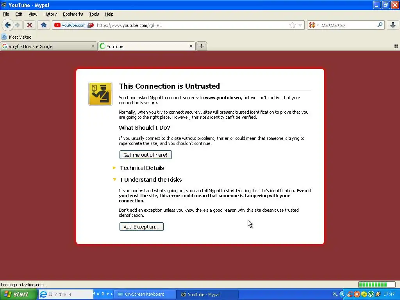Switch to the 'ютуб - Поиск в Google' tab
This screenshot has height=300, width=400.
[48, 46]
